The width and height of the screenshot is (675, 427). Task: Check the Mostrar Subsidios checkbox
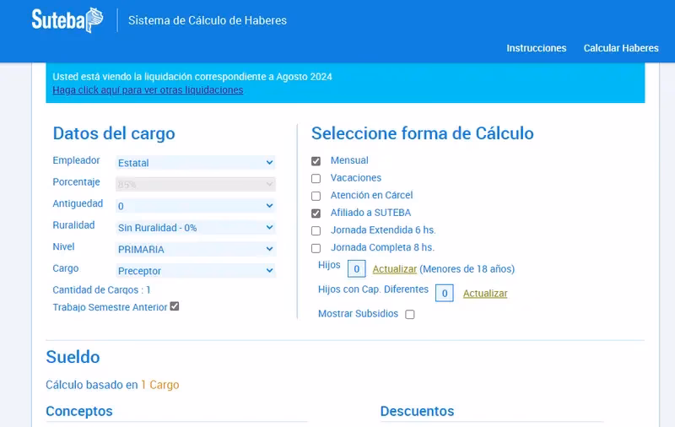click(x=410, y=314)
